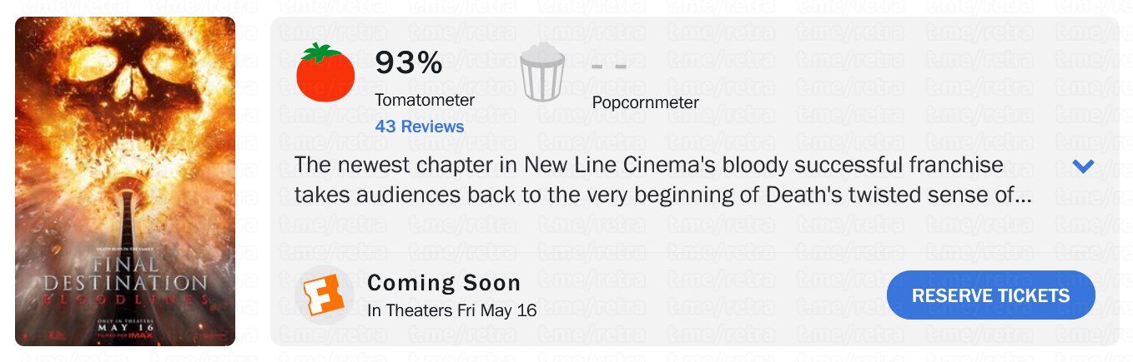Select the Tomatometer label
The image size is (1133, 362).
425,100
